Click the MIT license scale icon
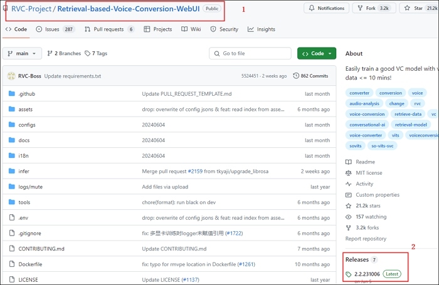Screen dimensions: 439x285 click(349, 173)
